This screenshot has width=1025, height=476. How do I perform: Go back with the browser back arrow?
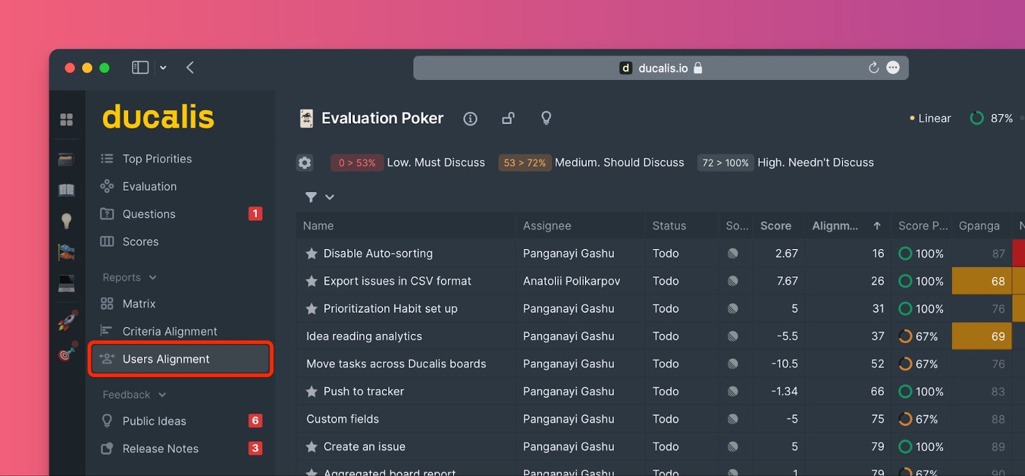coord(190,67)
